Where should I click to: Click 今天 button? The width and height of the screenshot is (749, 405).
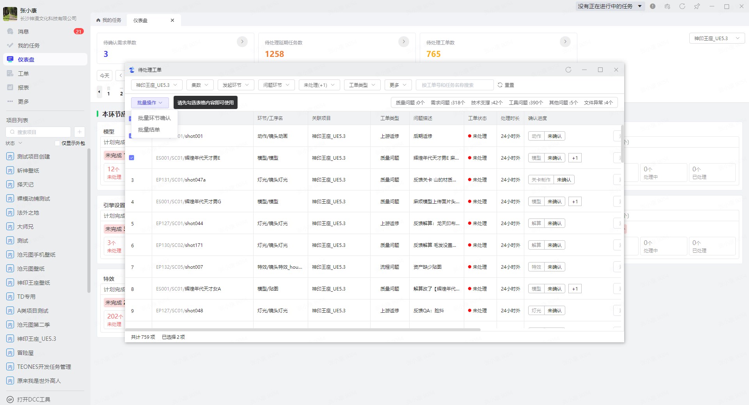pos(105,76)
